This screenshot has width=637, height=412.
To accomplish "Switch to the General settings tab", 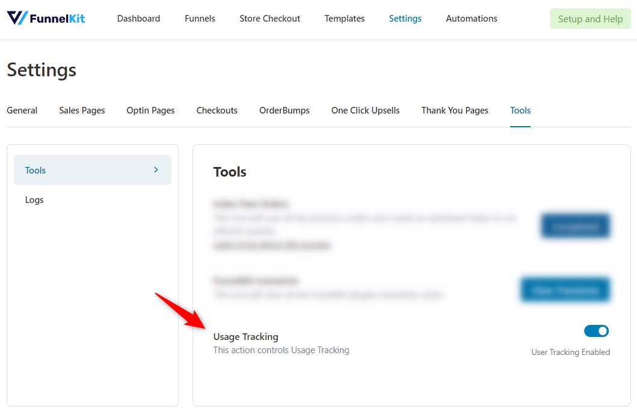I will [22, 111].
